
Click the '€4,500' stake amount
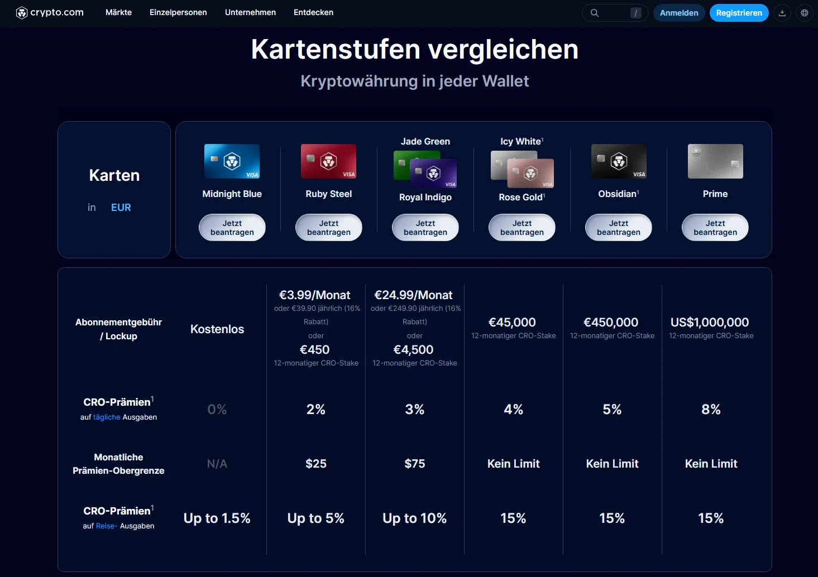(x=413, y=350)
